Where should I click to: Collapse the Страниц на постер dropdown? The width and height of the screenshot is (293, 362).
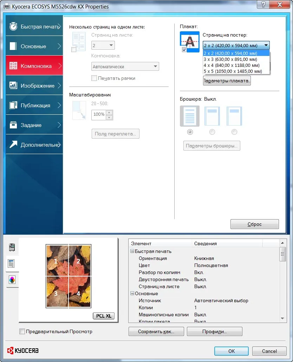coord(236,45)
